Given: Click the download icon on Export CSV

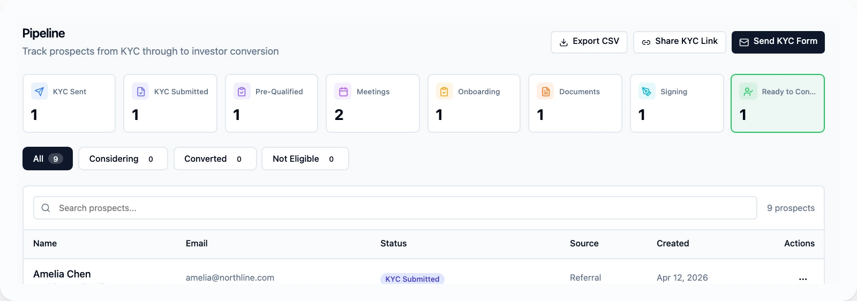Looking at the screenshot, I should (x=563, y=42).
